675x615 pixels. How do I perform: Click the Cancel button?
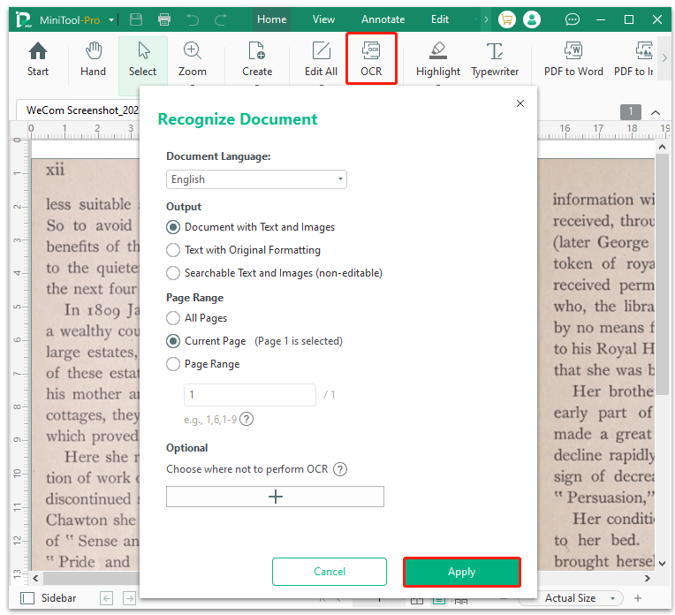pyautogui.click(x=330, y=572)
